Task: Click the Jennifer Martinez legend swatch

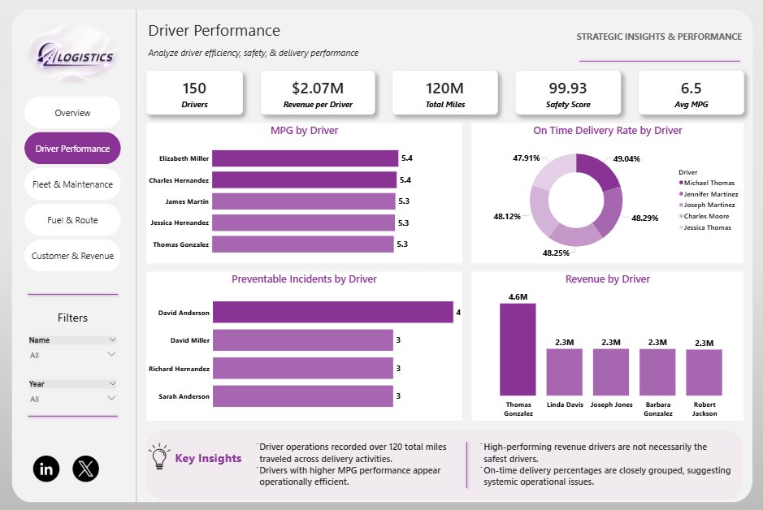Action: [x=681, y=194]
